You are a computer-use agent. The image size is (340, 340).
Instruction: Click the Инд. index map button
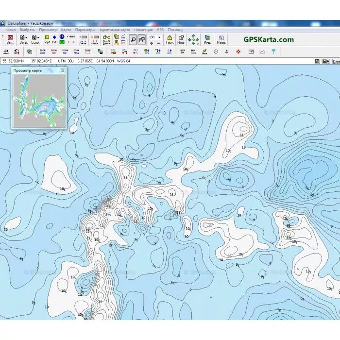pyautogui.click(x=207, y=40)
